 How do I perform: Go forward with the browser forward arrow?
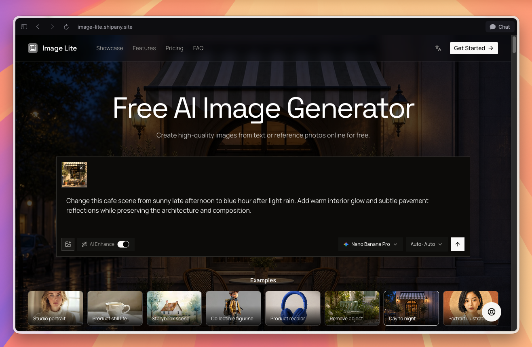52,27
